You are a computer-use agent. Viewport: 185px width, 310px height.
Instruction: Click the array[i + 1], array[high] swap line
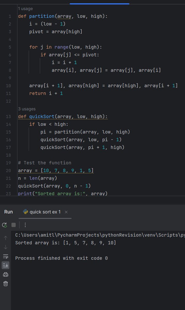(103, 86)
